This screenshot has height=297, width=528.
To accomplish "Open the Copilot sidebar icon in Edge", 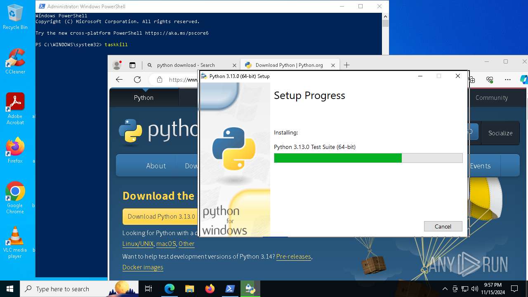I will (x=524, y=80).
